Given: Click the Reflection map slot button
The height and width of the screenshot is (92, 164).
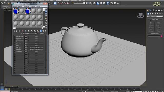Looking at the screenshot, I should [36, 48].
